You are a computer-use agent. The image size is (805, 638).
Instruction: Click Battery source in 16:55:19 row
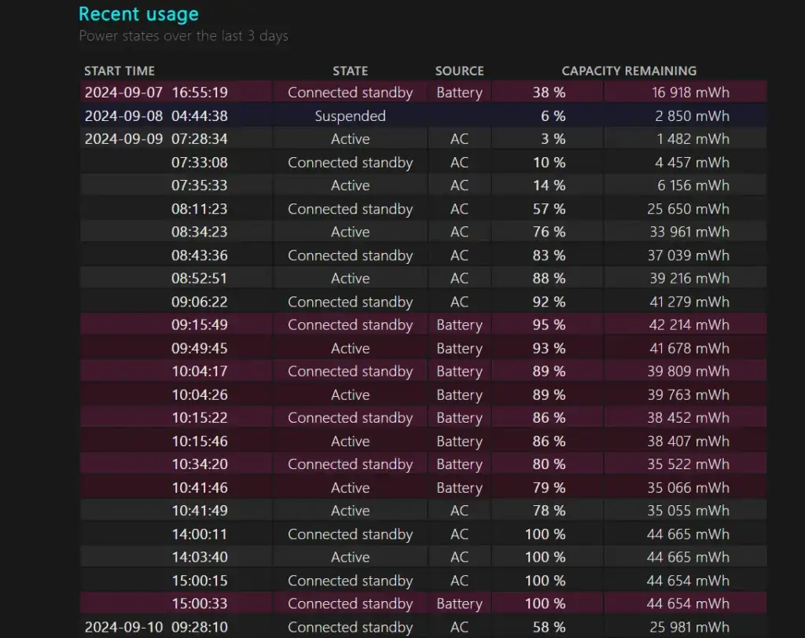[x=459, y=93]
